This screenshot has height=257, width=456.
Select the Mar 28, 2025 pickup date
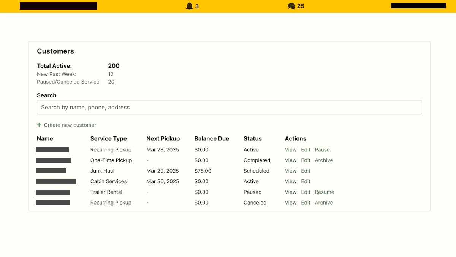tap(163, 150)
